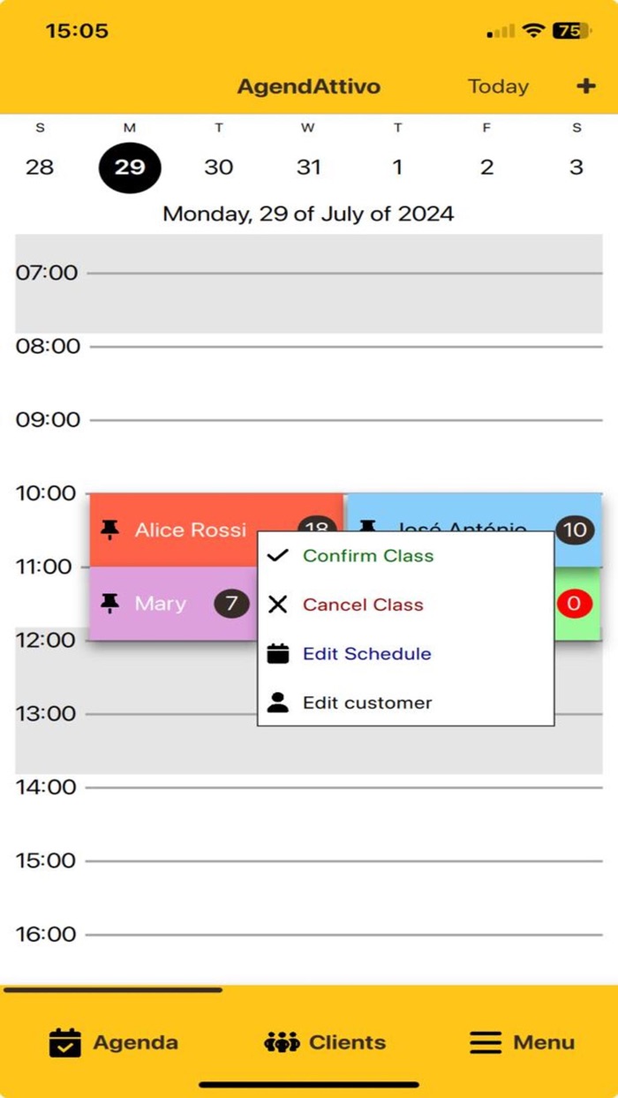This screenshot has width=618, height=1098.
Task: Tap the + icon to add an appointment
Action: pos(585,86)
